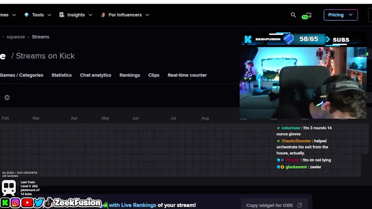Click the Jun month label

pos(135,118)
